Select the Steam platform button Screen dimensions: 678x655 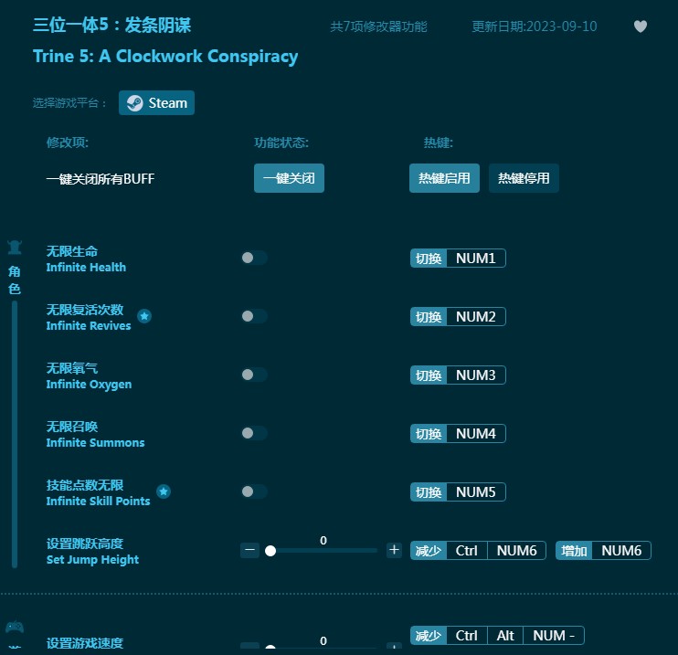point(156,103)
